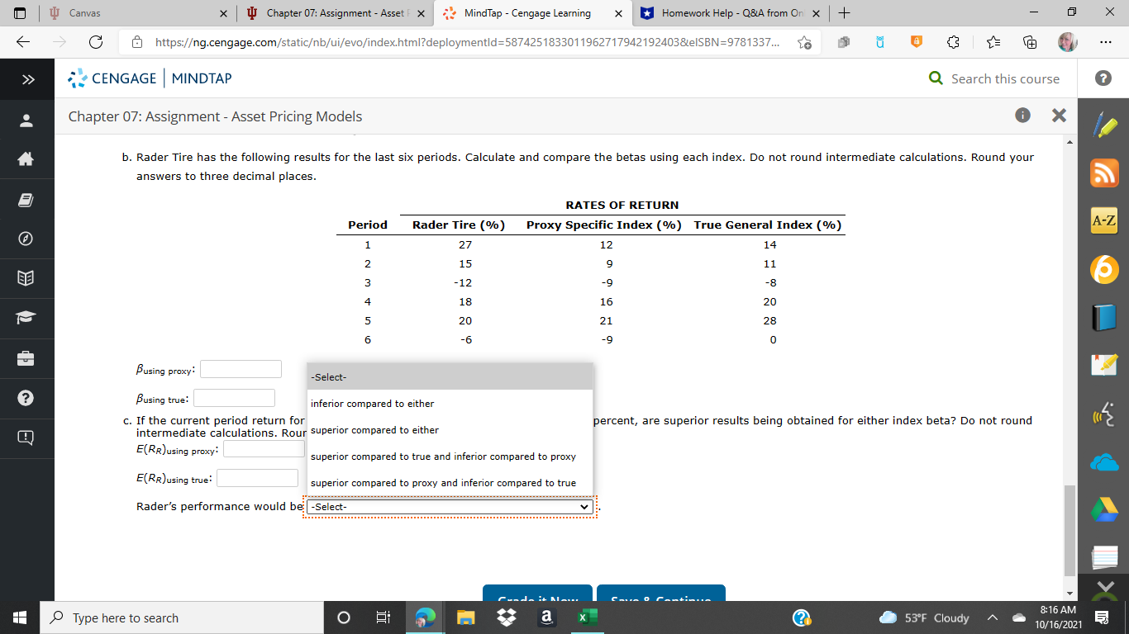
Task: Open the compass explore sidebar icon
Action: pos(27,239)
